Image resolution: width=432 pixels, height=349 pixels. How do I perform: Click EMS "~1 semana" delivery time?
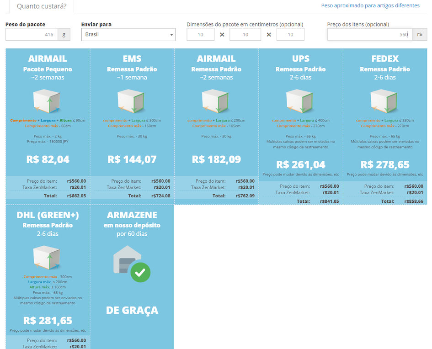[132, 77]
